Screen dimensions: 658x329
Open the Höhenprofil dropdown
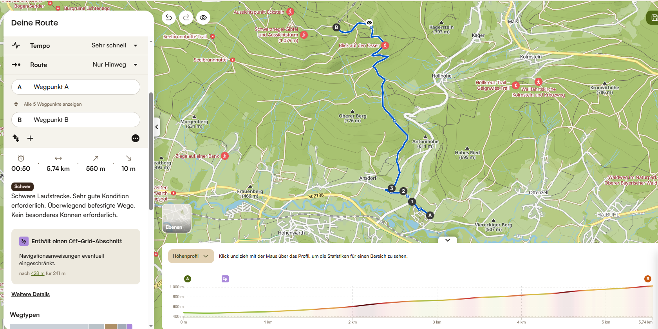[x=191, y=256]
